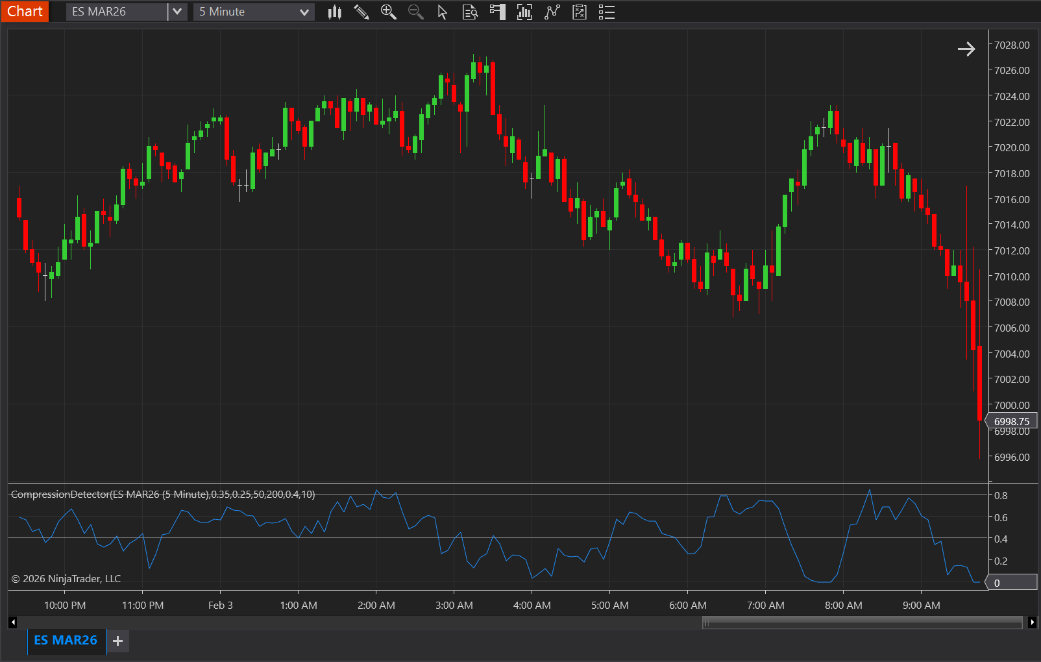Open the Drawing Tools pencil icon
Image resolution: width=1041 pixels, height=662 pixels.
tap(361, 12)
